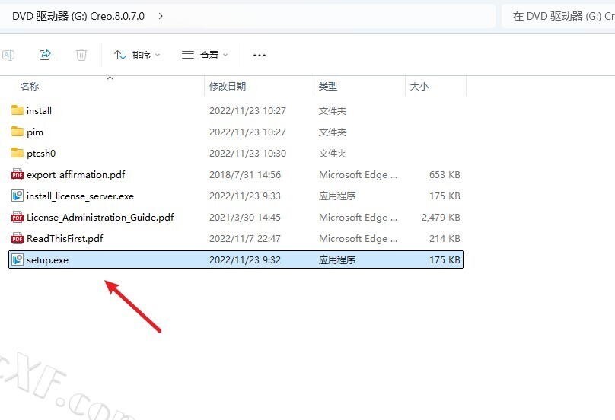Select the file name "pim"
The width and height of the screenshot is (615, 420).
tap(35, 132)
